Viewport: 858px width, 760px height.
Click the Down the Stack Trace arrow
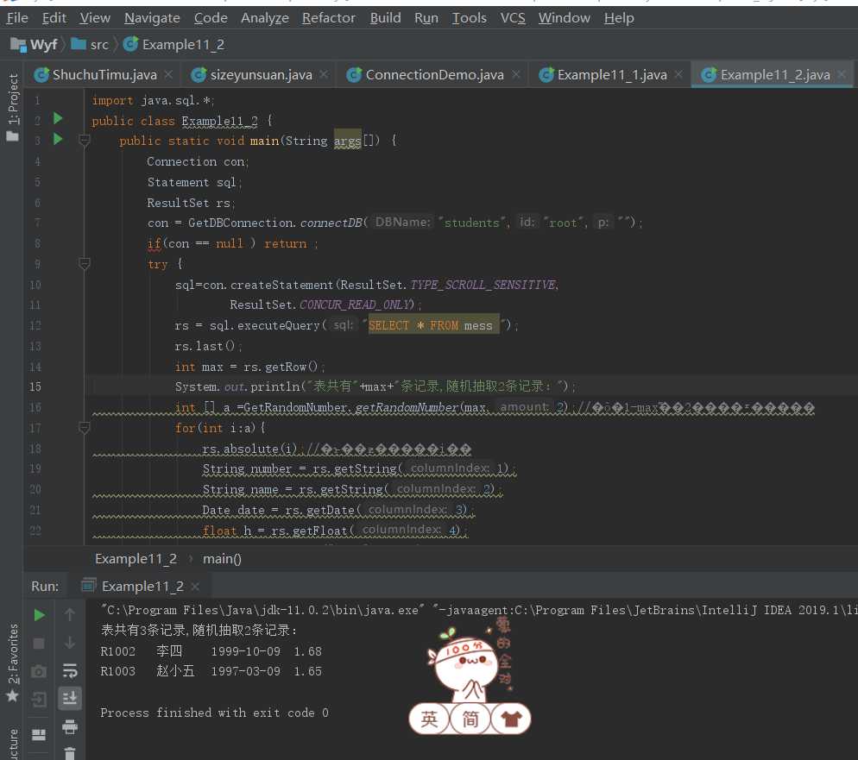coord(70,643)
